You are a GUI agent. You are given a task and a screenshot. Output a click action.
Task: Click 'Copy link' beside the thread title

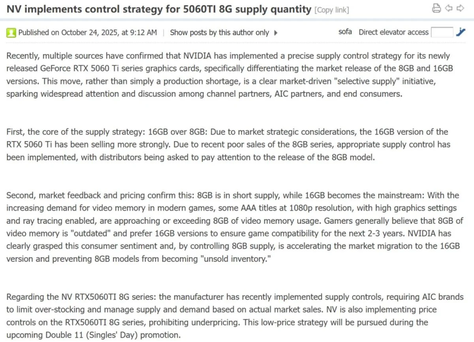pyautogui.click(x=332, y=9)
